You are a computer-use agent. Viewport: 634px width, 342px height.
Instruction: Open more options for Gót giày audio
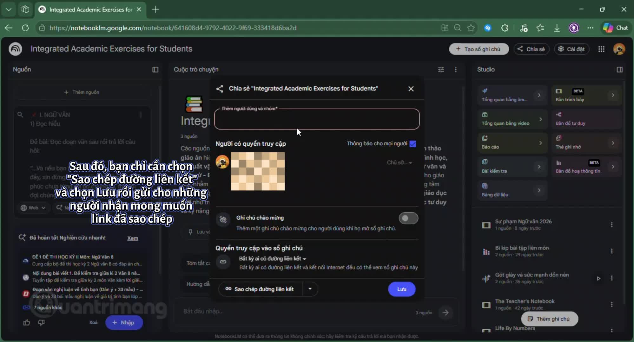(611, 278)
